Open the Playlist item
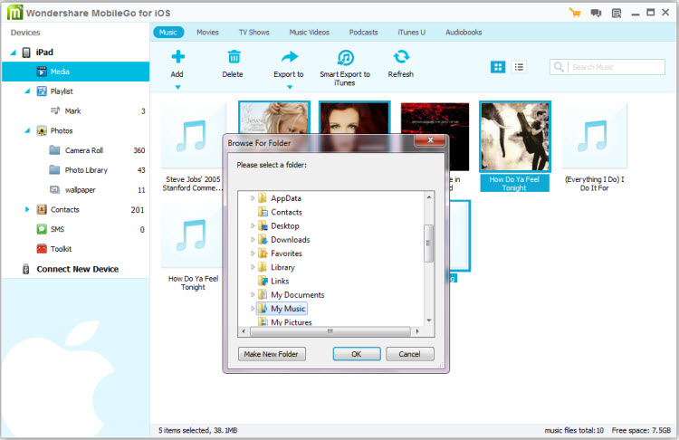 61,91
